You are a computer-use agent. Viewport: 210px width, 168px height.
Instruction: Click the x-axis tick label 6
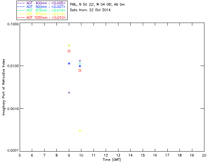click(32, 155)
